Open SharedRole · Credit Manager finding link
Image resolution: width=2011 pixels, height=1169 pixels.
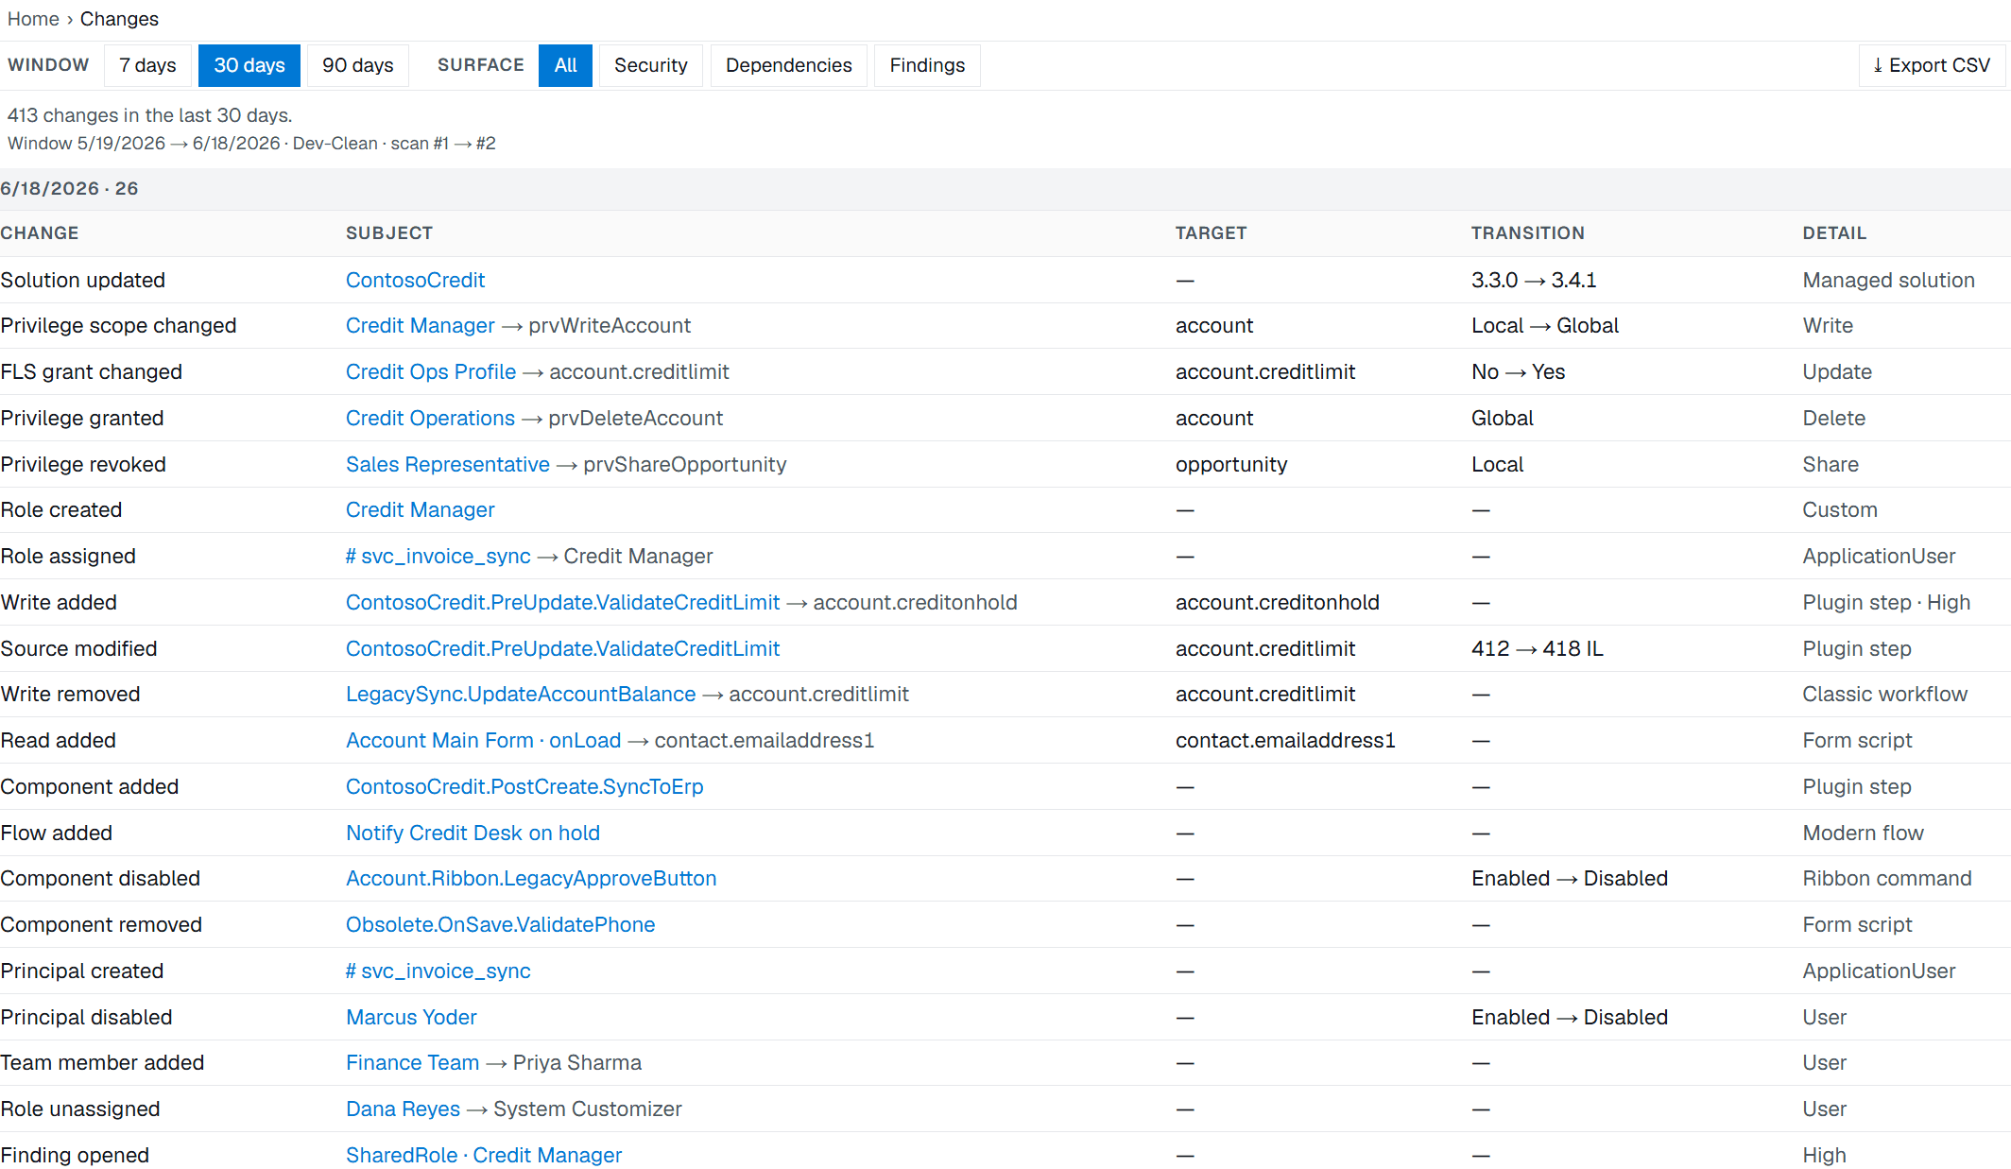click(484, 1155)
